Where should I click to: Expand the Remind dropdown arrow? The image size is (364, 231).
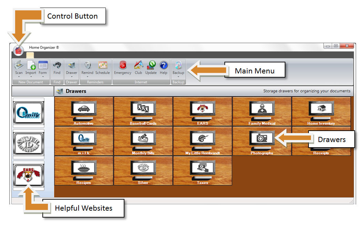point(88,77)
